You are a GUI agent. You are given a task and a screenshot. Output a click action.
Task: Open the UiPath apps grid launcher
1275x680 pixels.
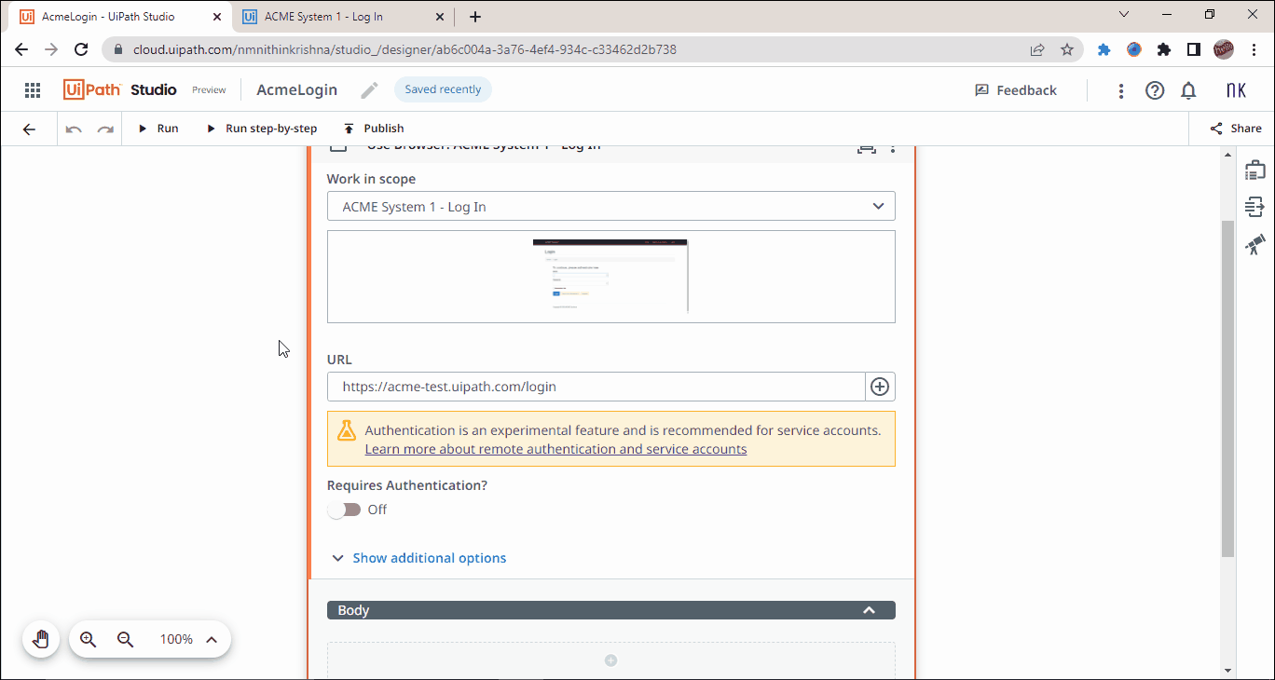[33, 90]
